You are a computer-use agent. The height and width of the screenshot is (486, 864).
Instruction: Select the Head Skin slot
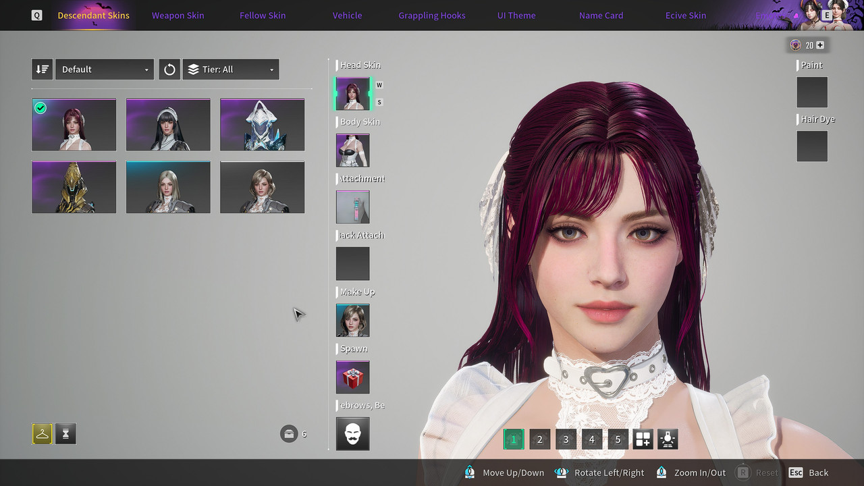tap(353, 94)
